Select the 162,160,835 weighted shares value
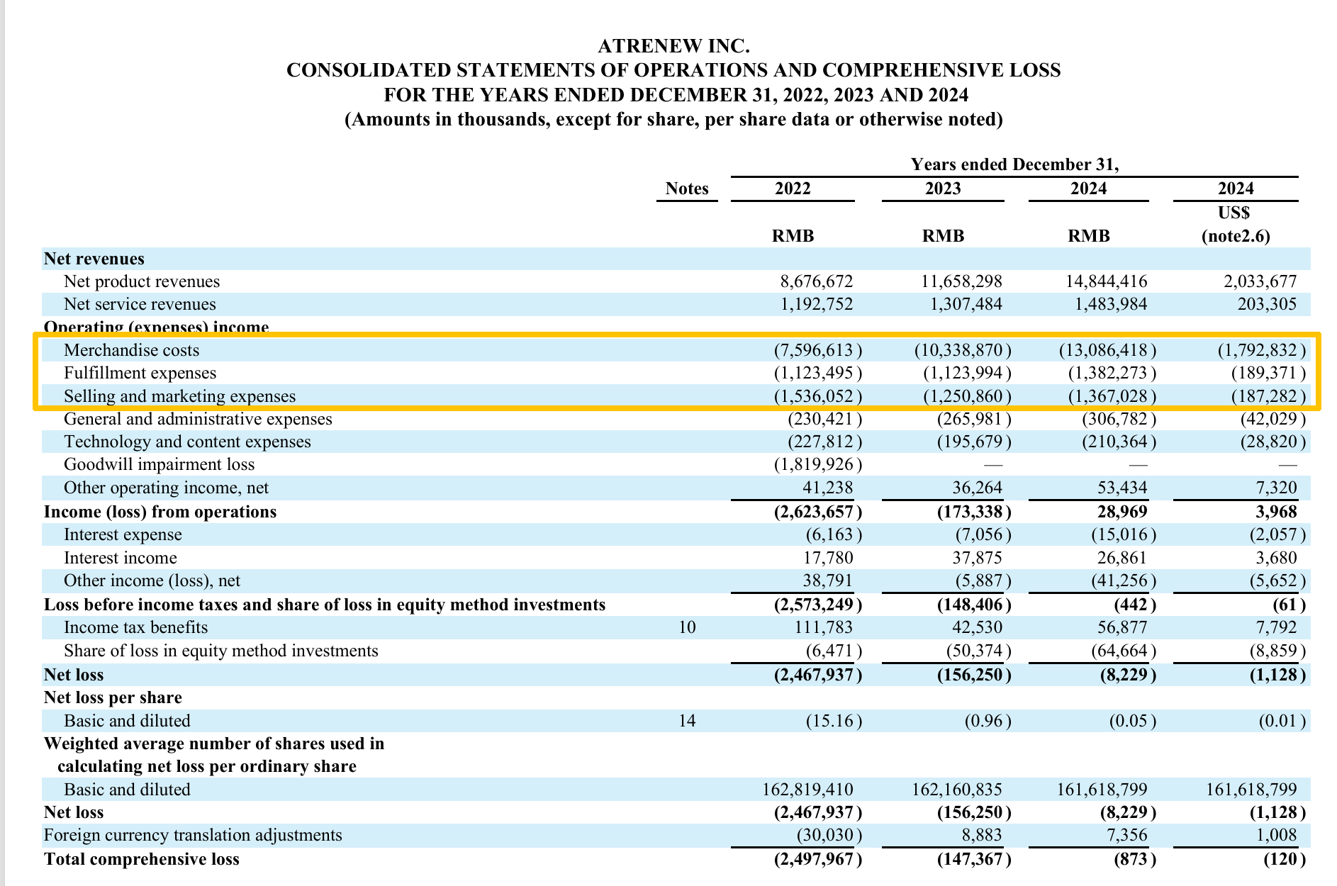The width and height of the screenshot is (1337, 886). click(957, 790)
